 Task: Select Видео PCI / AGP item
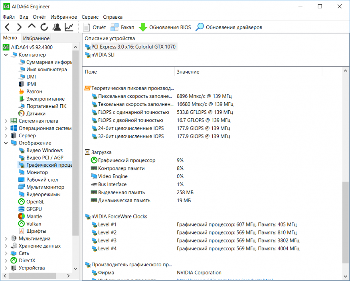(x=41, y=158)
